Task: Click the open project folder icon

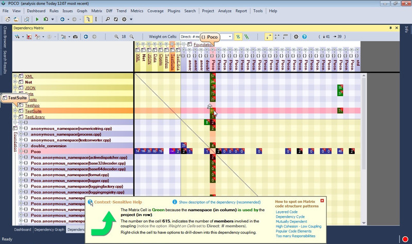Action: pos(16,19)
